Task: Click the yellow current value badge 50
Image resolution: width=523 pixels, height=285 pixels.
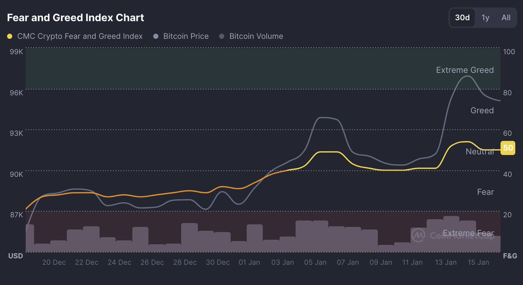Action: coord(508,148)
